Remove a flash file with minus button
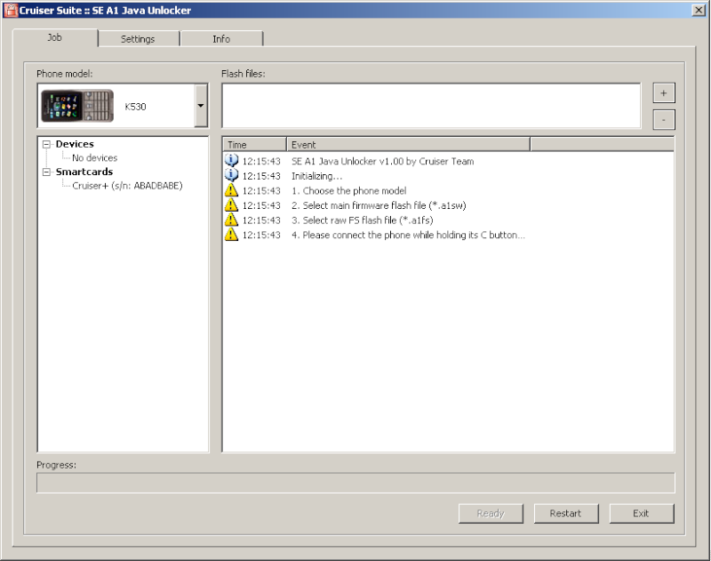This screenshot has height=561, width=711. point(663,120)
